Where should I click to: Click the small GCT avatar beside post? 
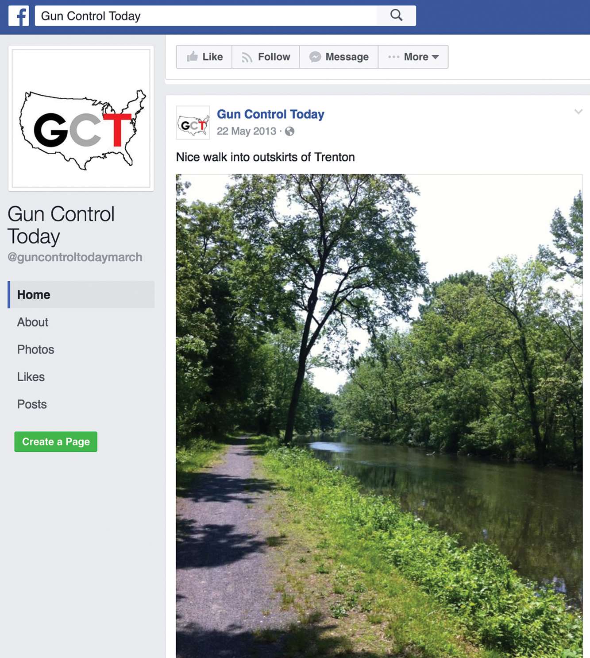pos(193,123)
